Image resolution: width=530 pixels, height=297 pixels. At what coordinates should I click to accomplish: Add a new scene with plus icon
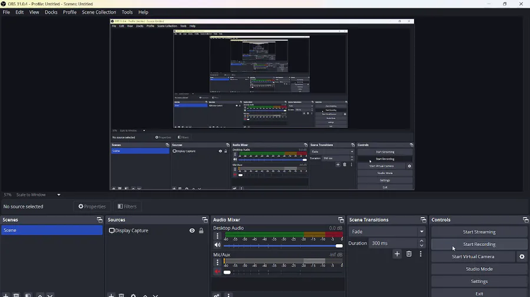pyautogui.click(x=5, y=295)
